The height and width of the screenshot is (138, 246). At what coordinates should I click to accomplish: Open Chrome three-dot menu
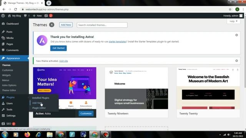(243, 9)
